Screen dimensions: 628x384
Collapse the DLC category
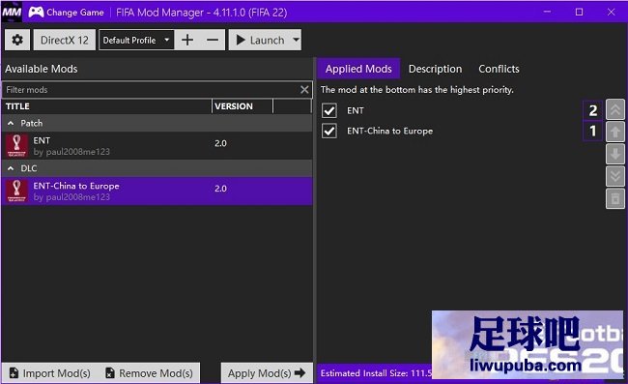pos(11,168)
